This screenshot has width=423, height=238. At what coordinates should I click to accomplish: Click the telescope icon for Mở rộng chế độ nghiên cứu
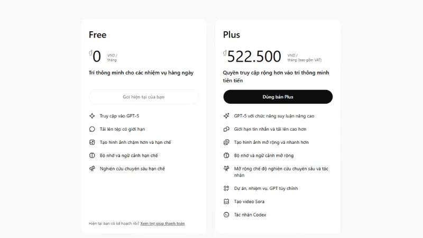[226, 169]
